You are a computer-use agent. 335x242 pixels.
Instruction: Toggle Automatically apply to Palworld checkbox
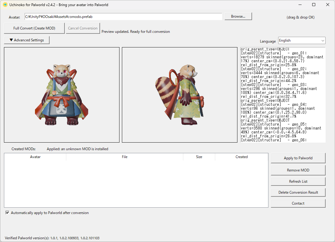[x=7, y=213]
